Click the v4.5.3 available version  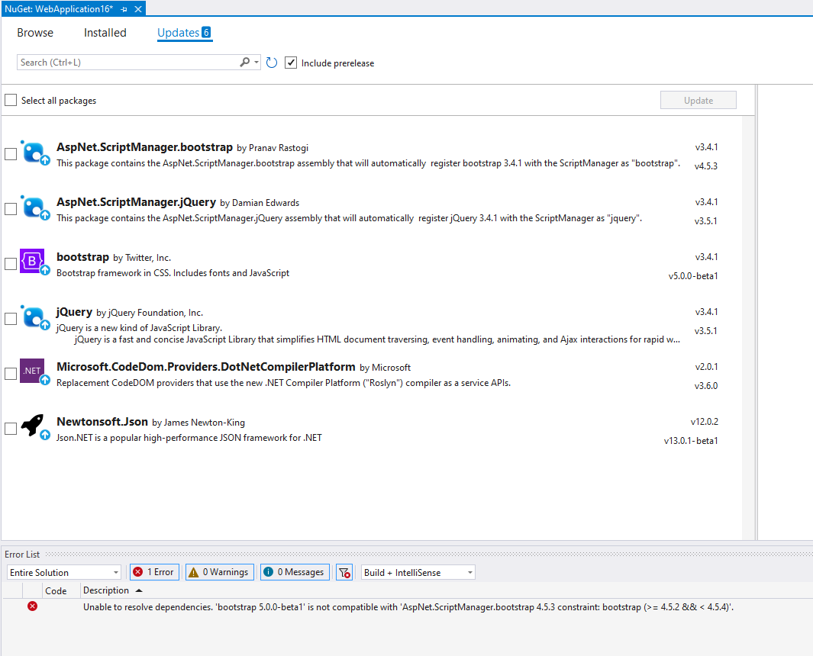(705, 166)
